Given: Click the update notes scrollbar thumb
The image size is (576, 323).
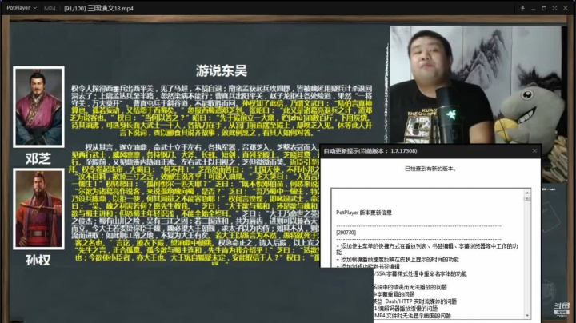Looking at the screenshot, I should pos(527,198).
